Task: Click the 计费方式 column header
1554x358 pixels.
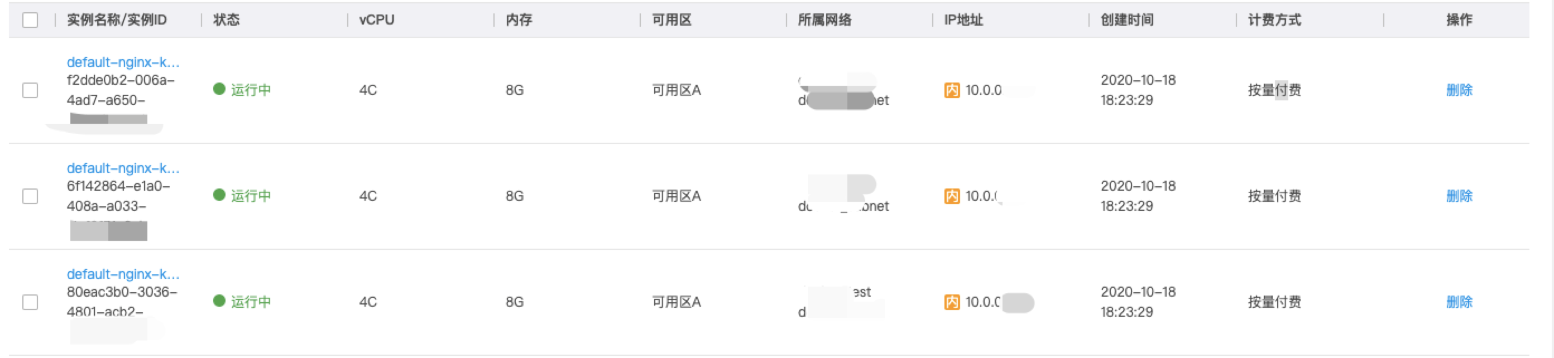Action: (1274, 20)
